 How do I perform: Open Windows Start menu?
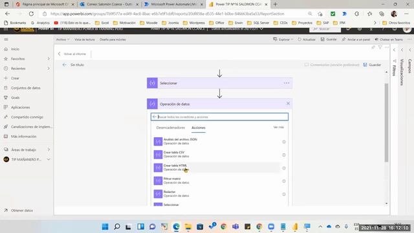click(105, 227)
